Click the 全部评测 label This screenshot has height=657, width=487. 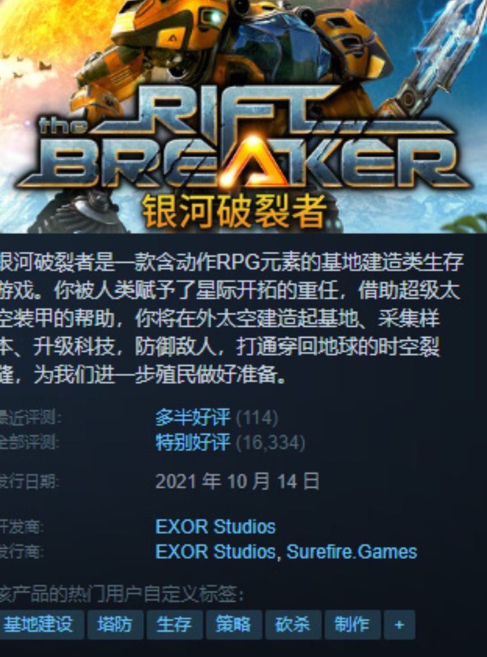point(30,442)
